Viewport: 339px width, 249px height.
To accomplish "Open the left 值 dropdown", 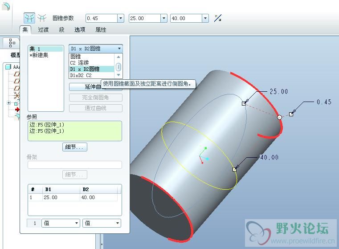I will click(61, 223).
